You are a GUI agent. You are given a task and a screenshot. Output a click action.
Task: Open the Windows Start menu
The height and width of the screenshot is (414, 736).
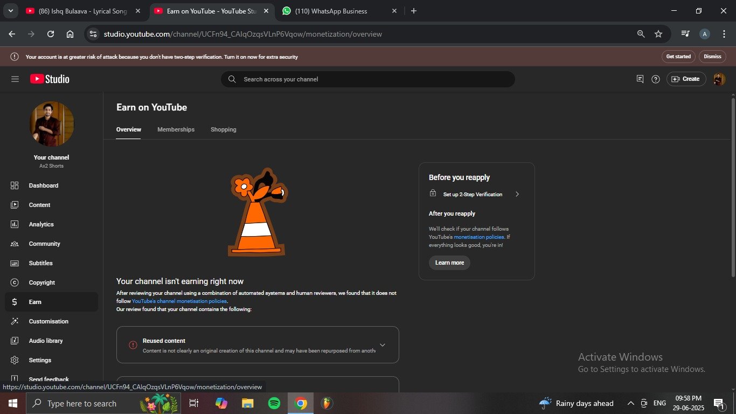(x=13, y=403)
